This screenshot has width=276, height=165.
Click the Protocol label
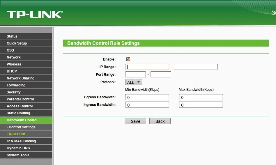[x=108, y=82]
